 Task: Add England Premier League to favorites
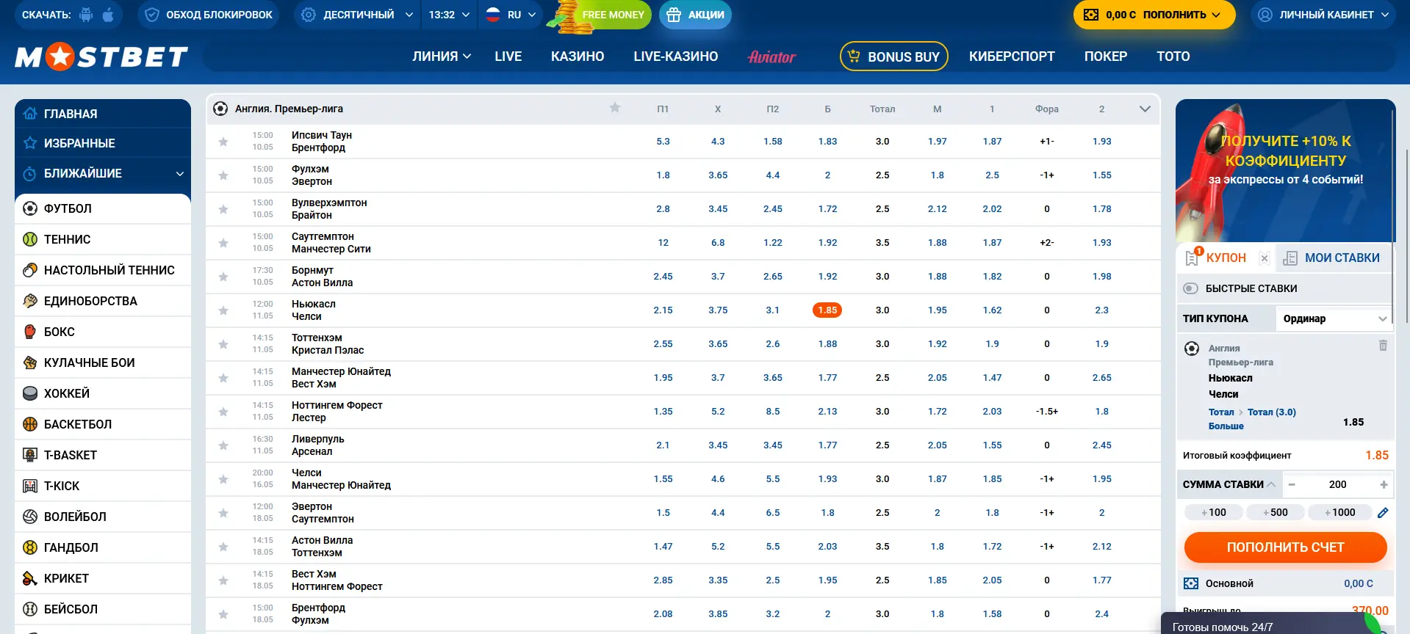[x=615, y=108]
